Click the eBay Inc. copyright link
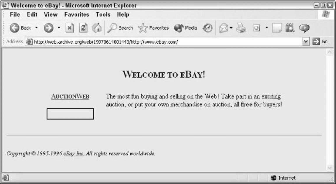Viewport: 336px width, 184px height. click(74, 154)
